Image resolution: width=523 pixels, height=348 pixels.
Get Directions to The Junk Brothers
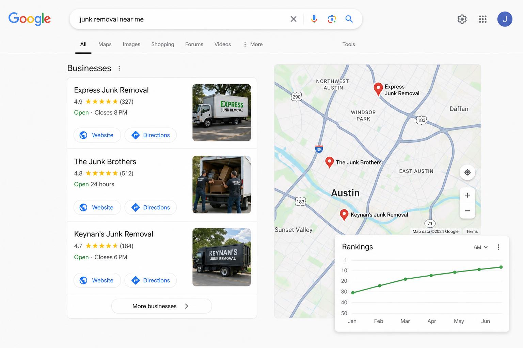(x=150, y=207)
